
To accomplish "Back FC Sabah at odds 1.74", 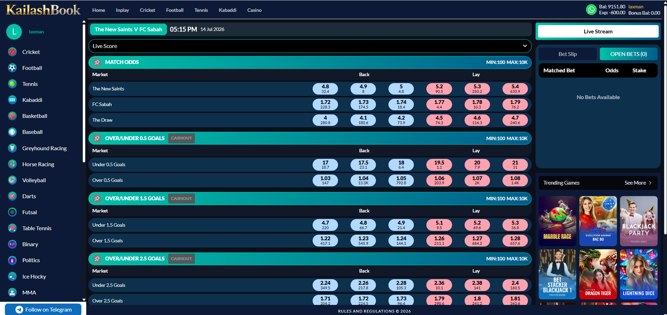I will tap(401, 104).
